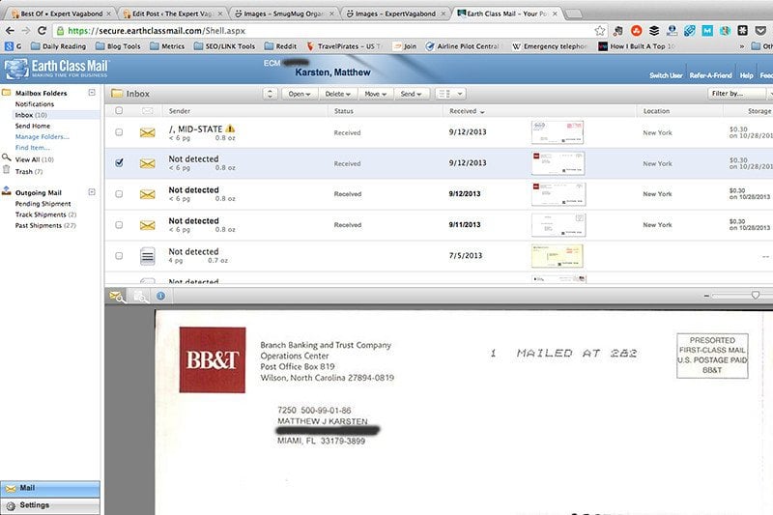Click the Trash bin icon in sidebar
The width and height of the screenshot is (773, 515).
coord(7,170)
